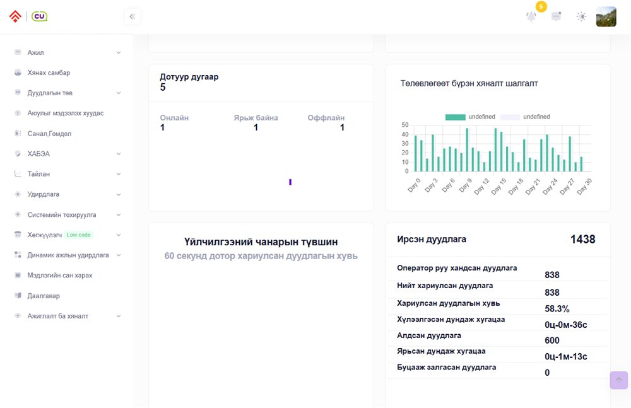Open the chat messages icon
Screen dimensions: 631x408
coord(556,16)
